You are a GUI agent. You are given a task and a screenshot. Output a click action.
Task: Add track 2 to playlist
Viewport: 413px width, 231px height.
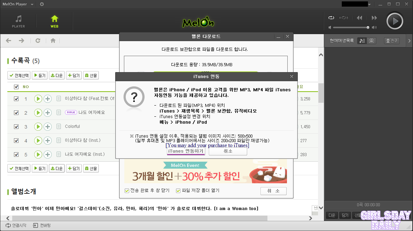point(47,113)
